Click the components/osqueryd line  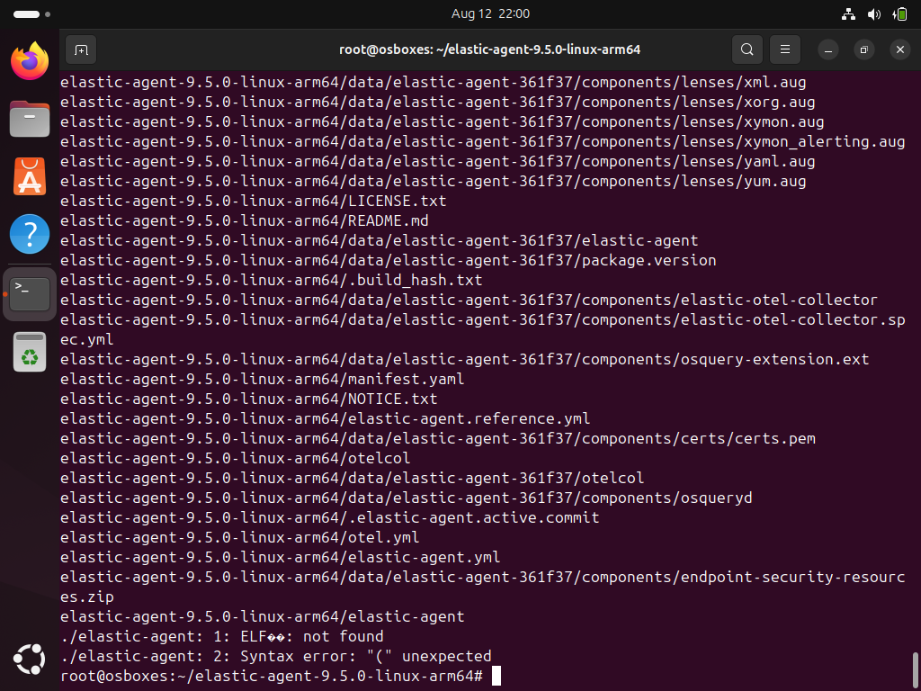click(407, 498)
